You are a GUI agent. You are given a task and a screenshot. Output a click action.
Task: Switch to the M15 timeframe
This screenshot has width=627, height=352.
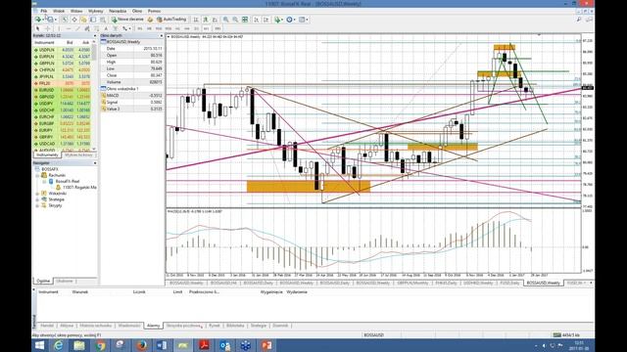pyautogui.click(x=159, y=28)
